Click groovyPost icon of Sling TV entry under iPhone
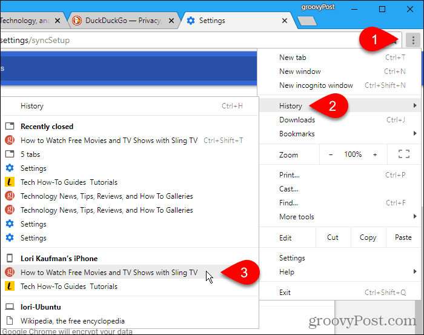The height and width of the screenshot is (335, 424). [10, 272]
